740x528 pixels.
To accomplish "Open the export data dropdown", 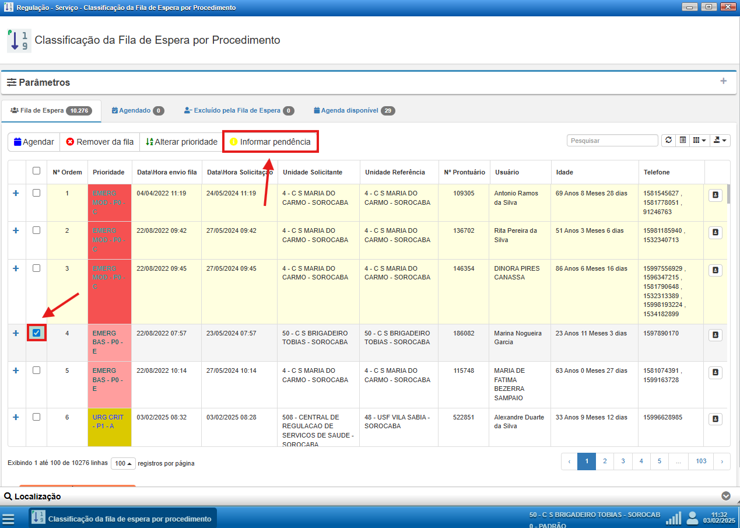I will coord(721,141).
